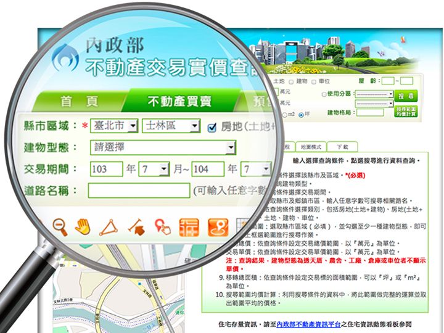444x333 pixels.
Task: Click the red 注：查詢結果 warning text
Action: click(x=326, y=265)
